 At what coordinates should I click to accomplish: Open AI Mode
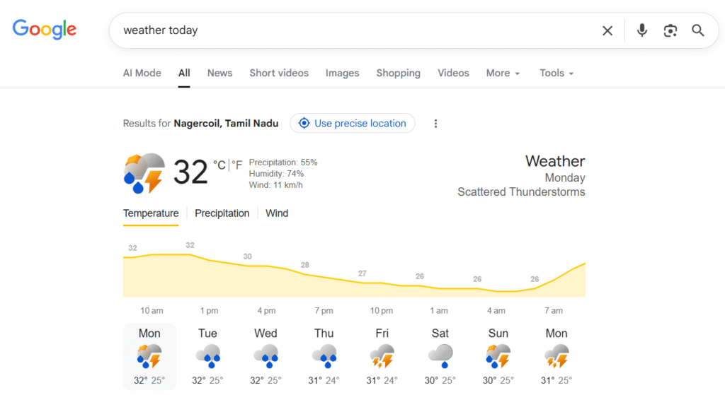pyautogui.click(x=142, y=73)
